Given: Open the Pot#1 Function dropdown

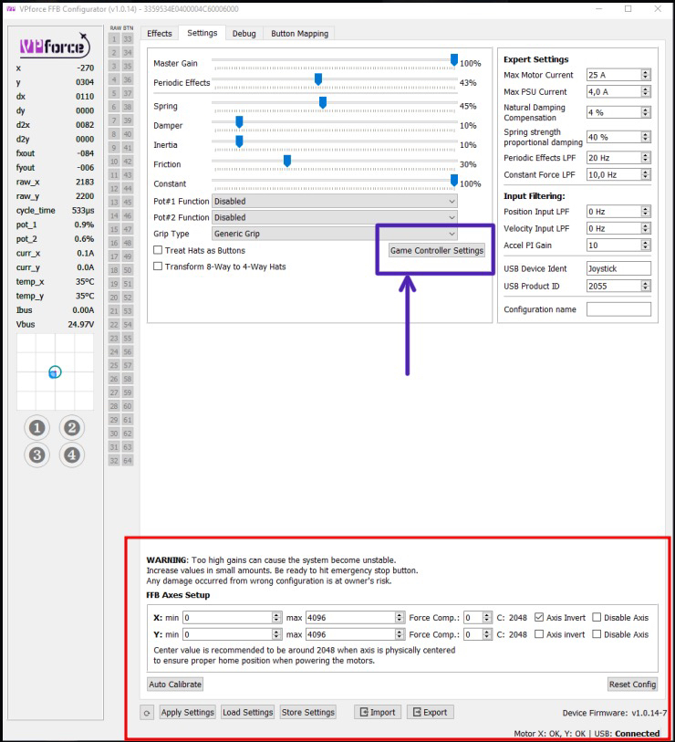Looking at the screenshot, I should (x=335, y=201).
